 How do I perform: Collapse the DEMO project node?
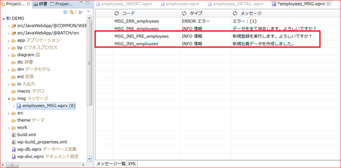[x=4, y=19]
